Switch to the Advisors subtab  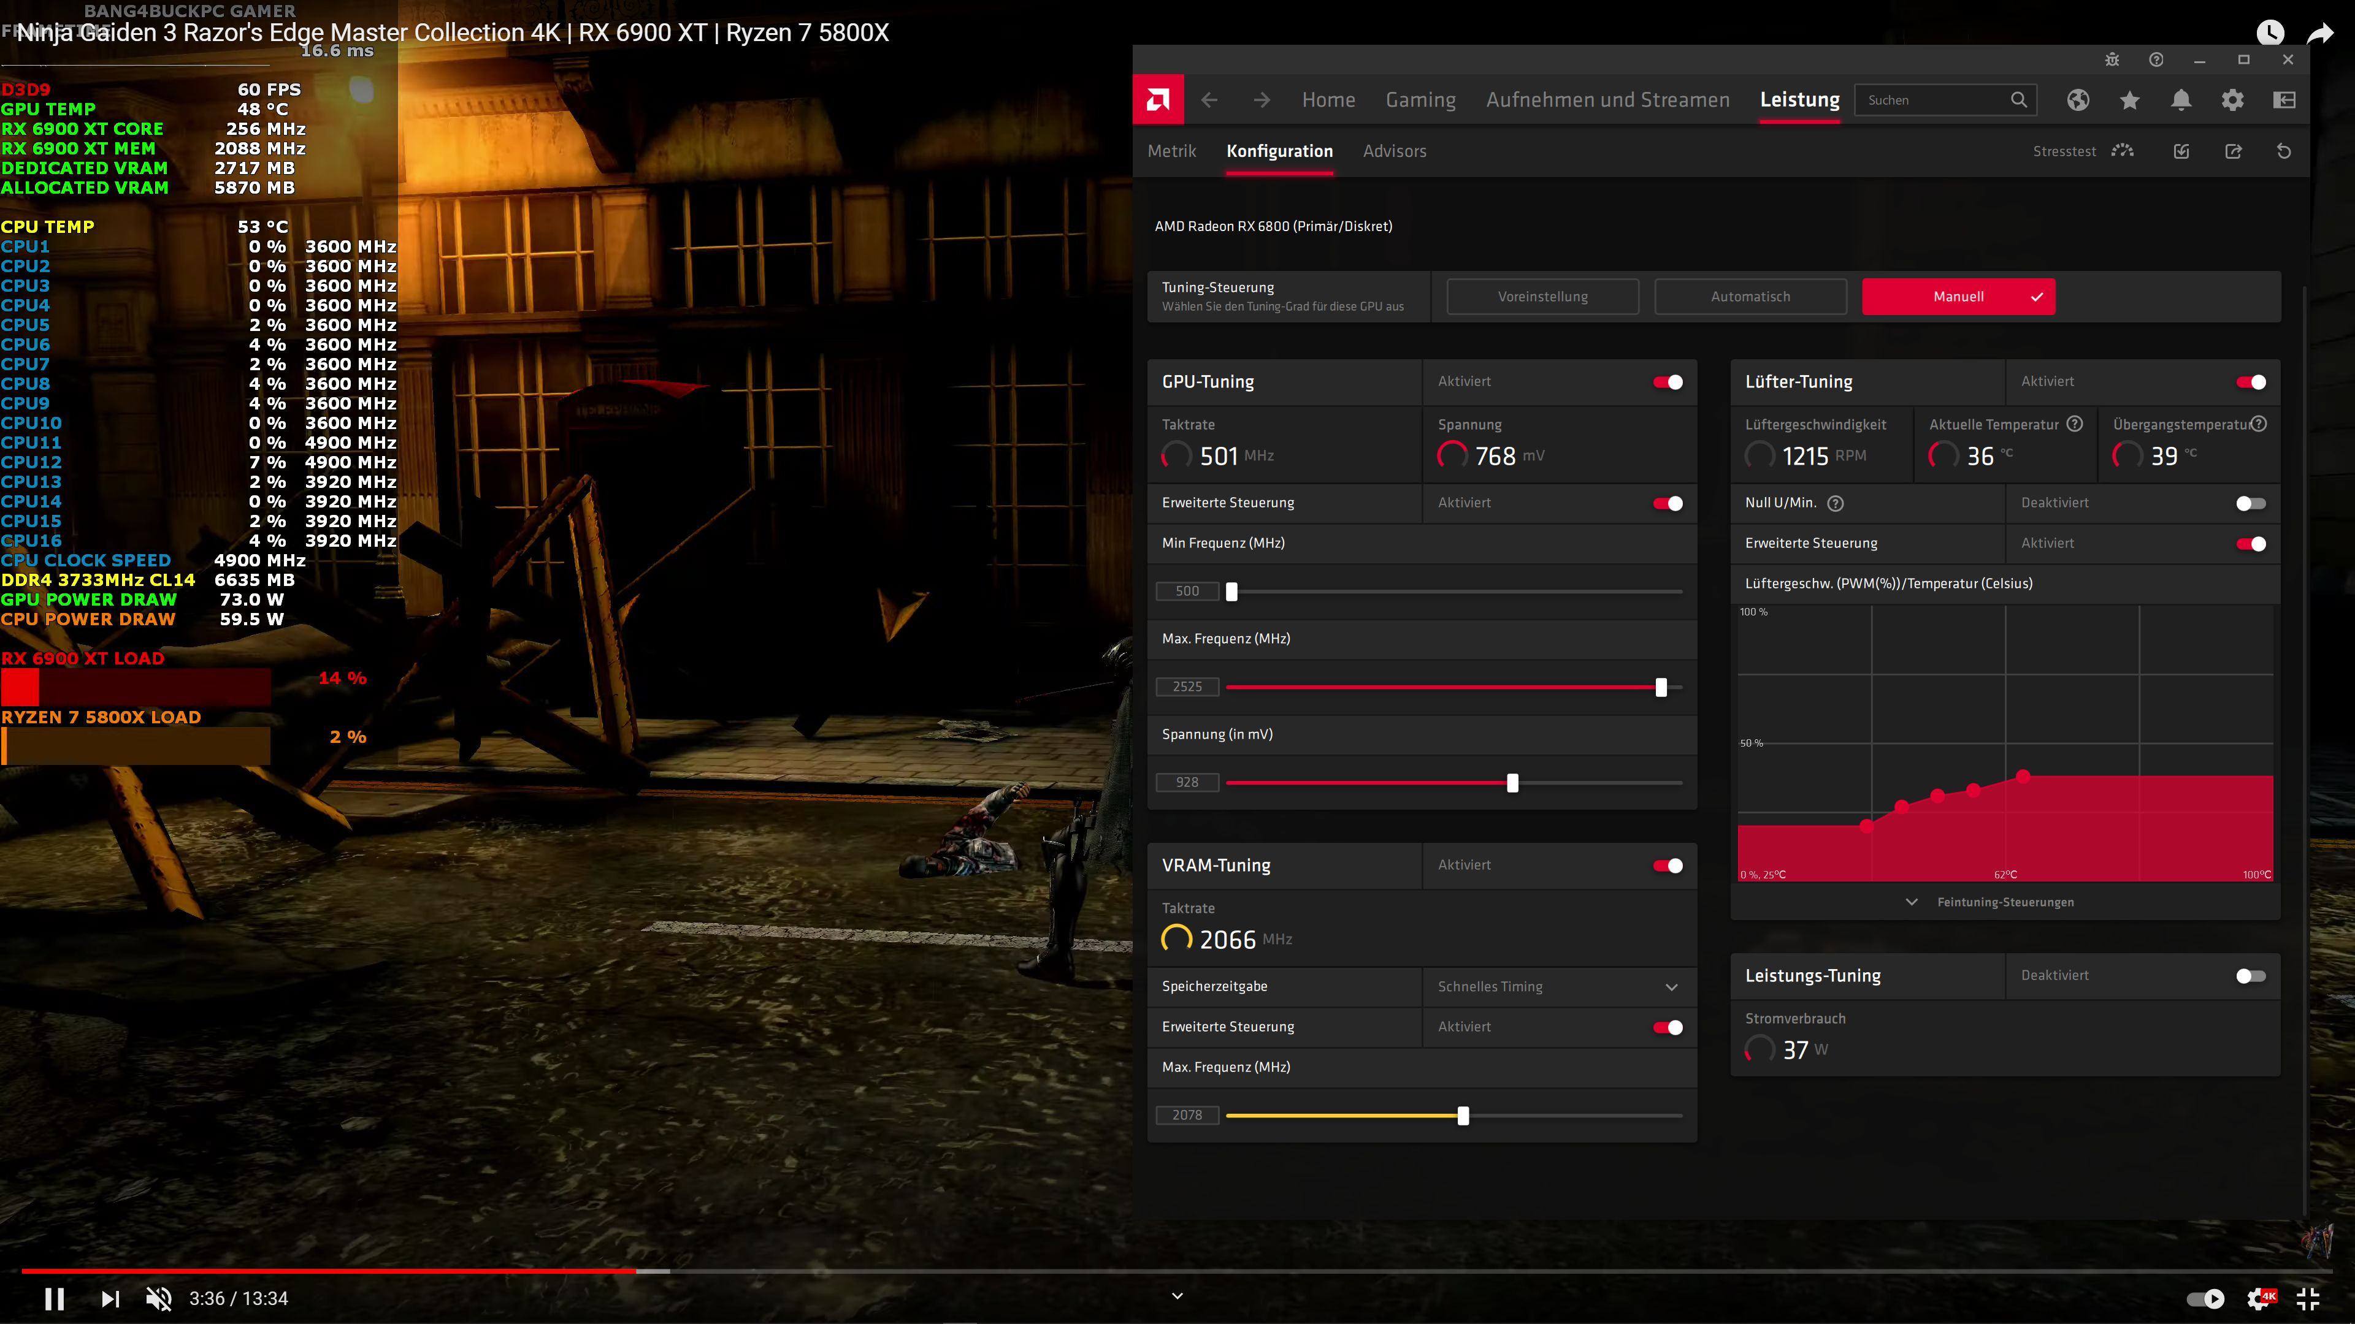(1394, 151)
